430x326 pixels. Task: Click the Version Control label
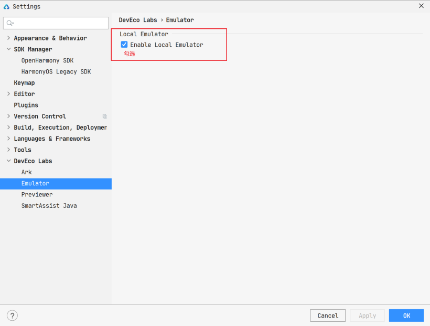coord(40,117)
